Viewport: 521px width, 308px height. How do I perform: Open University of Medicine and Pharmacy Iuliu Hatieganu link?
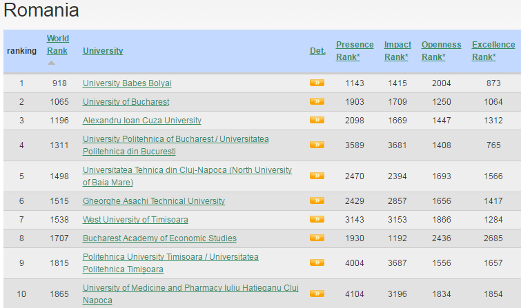point(190,294)
